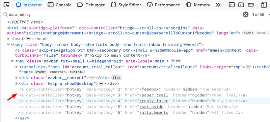This screenshot has width=270, height=122.
Task: Take a screenshot with the camera icon
Action: [x=241, y=5]
